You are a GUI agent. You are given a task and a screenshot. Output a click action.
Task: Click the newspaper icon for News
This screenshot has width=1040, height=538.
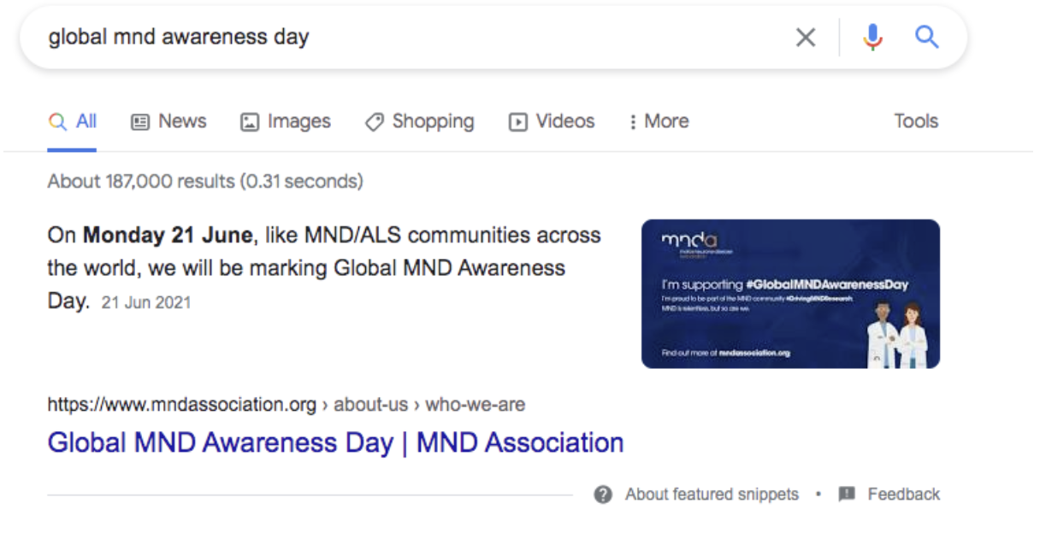pyautogui.click(x=140, y=122)
